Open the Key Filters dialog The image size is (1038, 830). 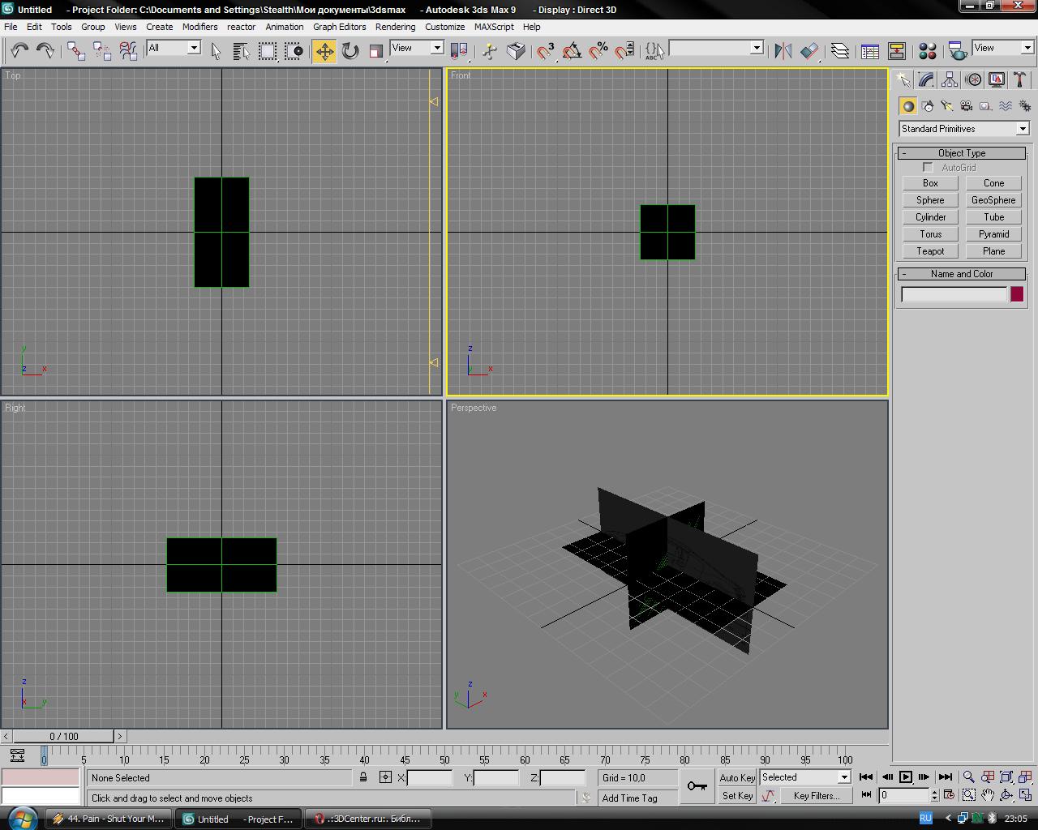pyautogui.click(x=817, y=796)
